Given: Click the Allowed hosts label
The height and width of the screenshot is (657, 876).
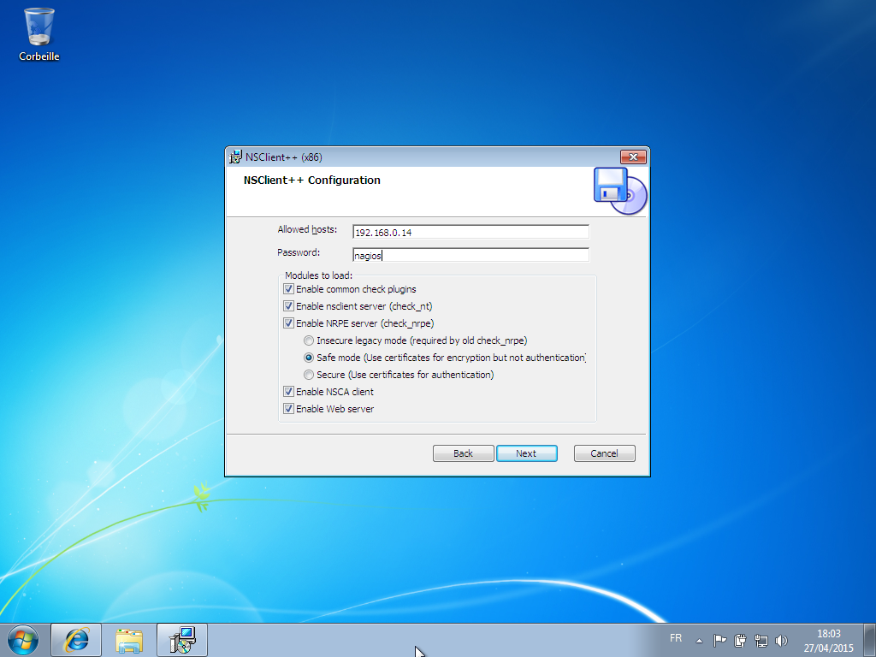Looking at the screenshot, I should (x=307, y=229).
